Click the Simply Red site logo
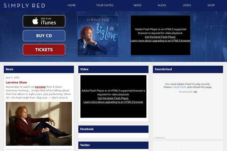 pos(24,6)
